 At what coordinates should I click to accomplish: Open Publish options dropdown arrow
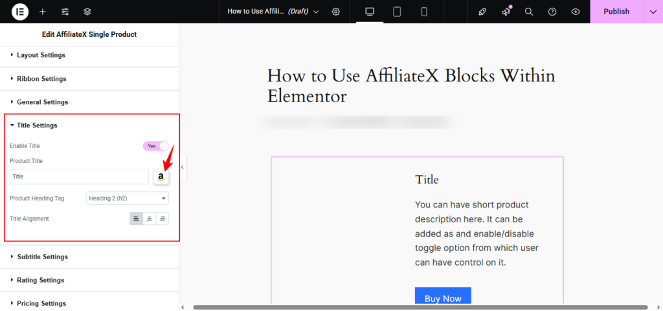[x=653, y=12]
